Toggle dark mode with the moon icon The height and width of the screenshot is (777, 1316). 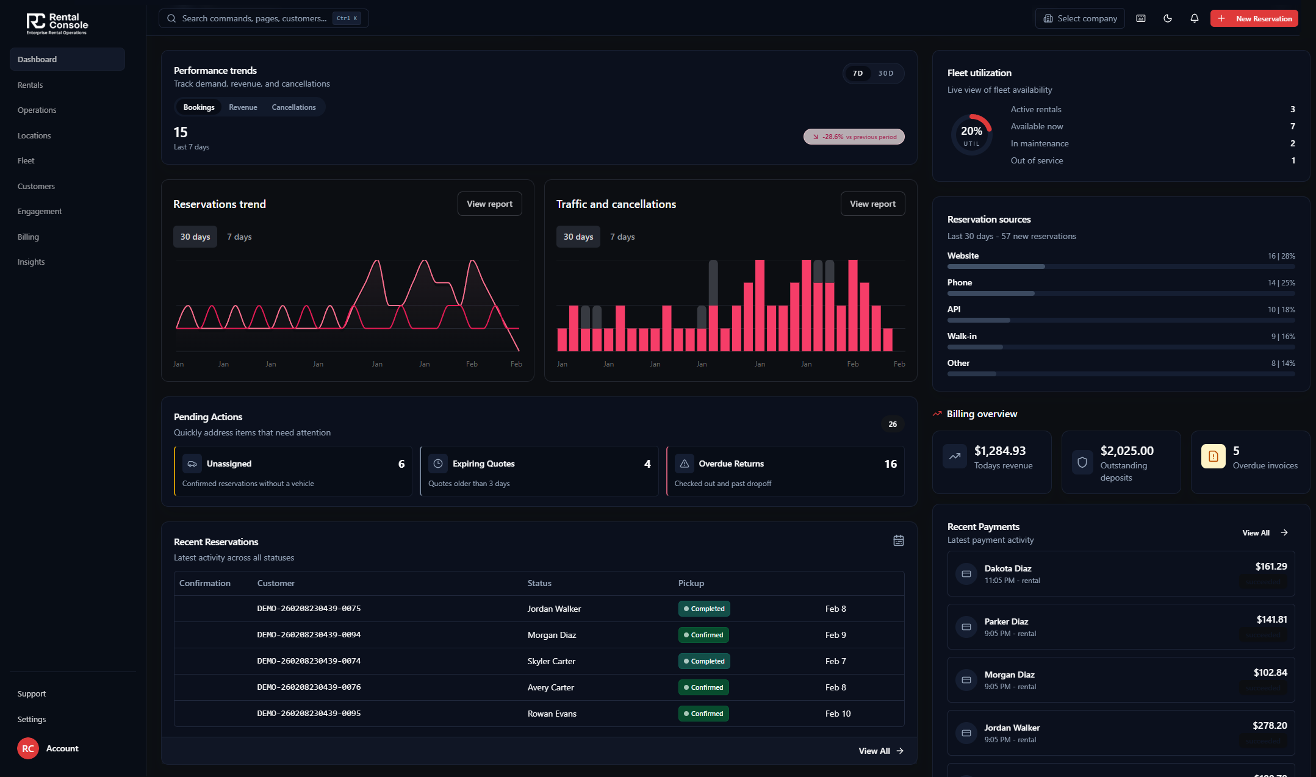coord(1168,18)
